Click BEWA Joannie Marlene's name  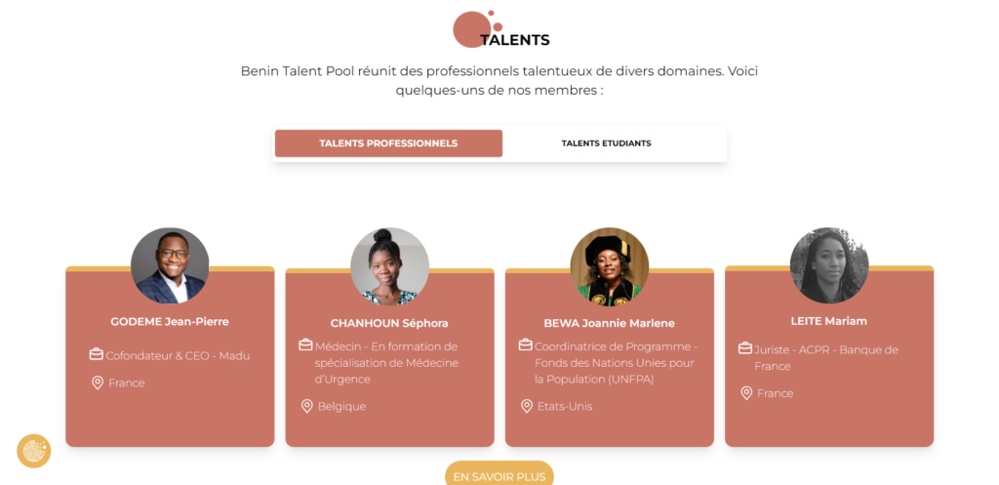pyautogui.click(x=609, y=323)
